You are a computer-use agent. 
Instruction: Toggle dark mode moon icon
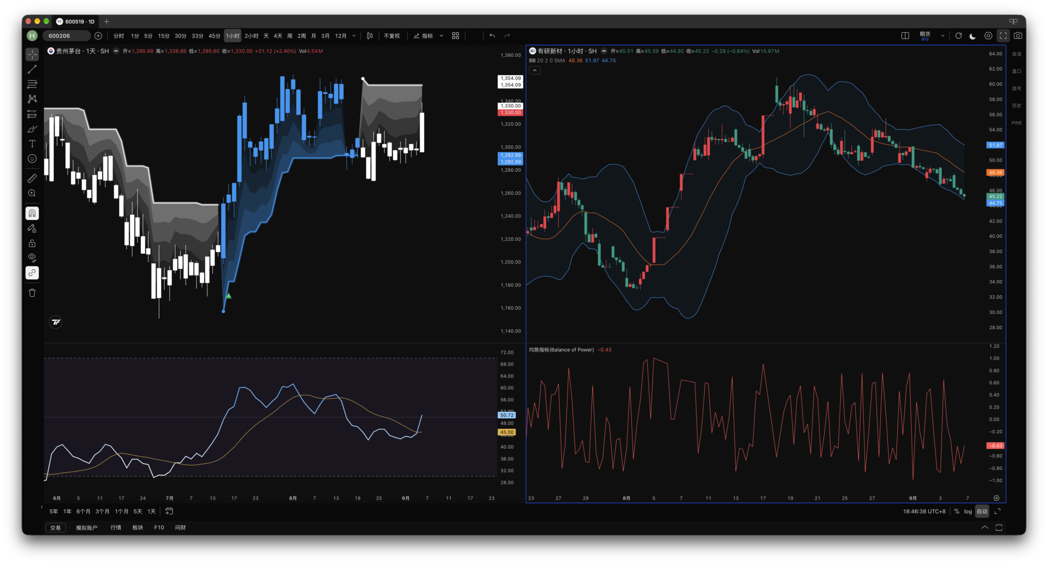pos(973,36)
